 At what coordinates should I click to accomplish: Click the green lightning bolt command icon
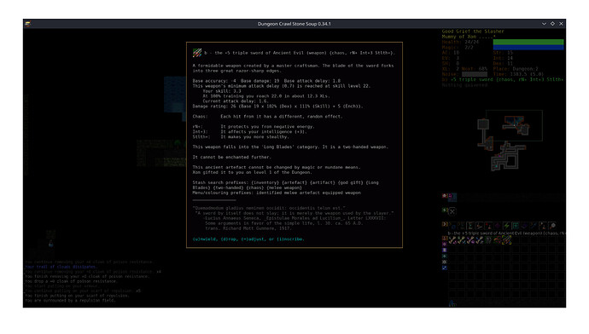[x=506, y=226]
